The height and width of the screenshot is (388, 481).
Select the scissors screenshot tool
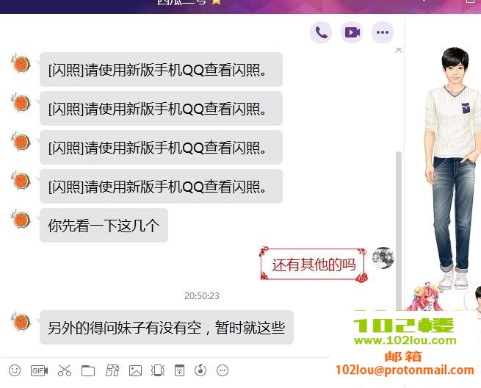tap(65, 370)
